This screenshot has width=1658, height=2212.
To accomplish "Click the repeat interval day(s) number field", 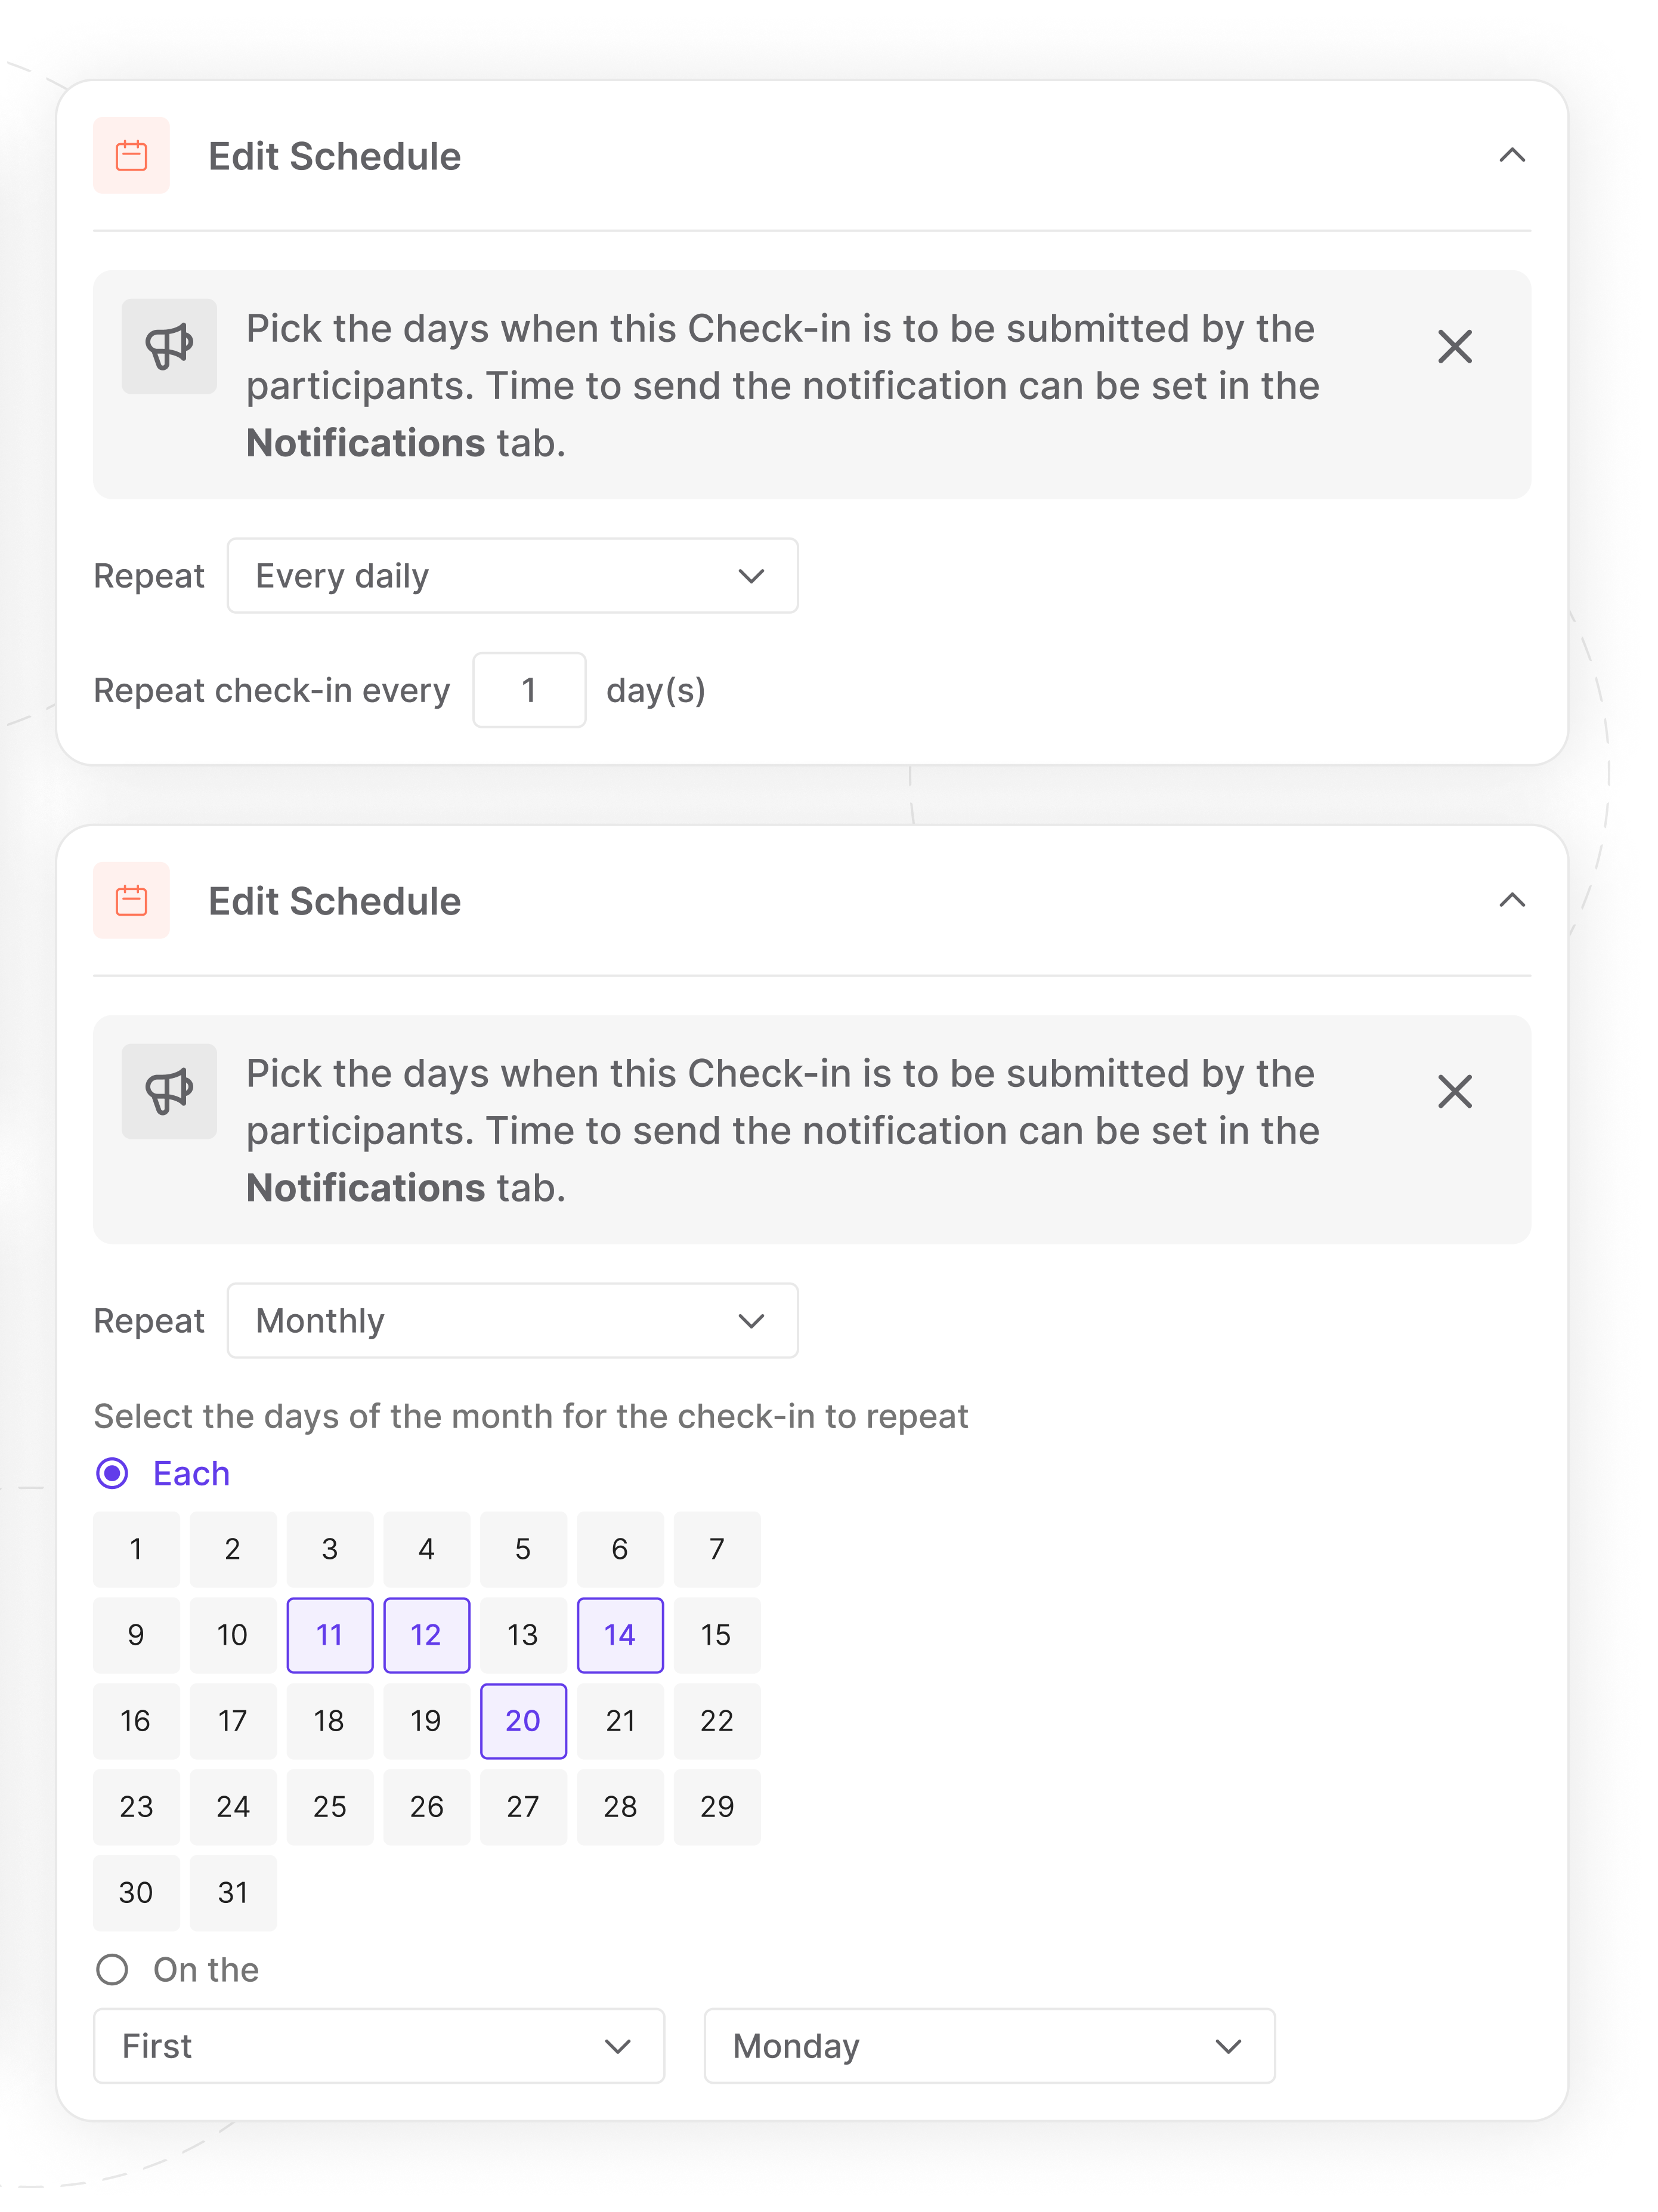I will [529, 690].
